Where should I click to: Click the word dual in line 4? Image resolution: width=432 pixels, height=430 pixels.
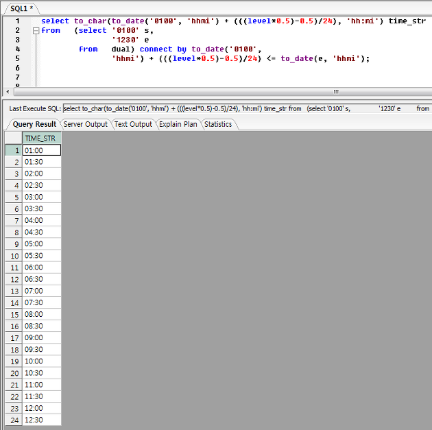[x=121, y=49]
